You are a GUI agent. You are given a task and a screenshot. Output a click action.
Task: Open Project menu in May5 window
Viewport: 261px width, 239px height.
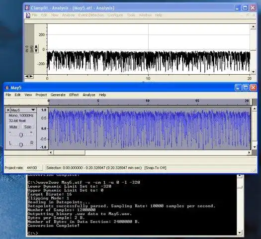point(41,95)
